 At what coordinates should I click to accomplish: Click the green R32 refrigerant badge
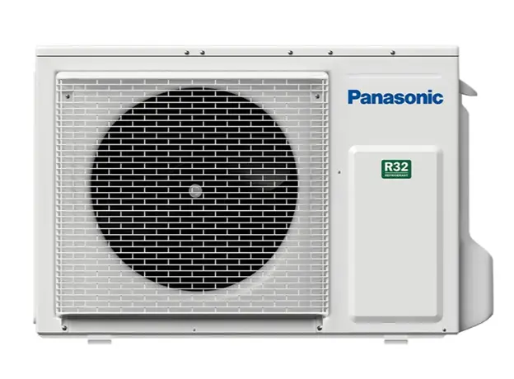(x=396, y=169)
